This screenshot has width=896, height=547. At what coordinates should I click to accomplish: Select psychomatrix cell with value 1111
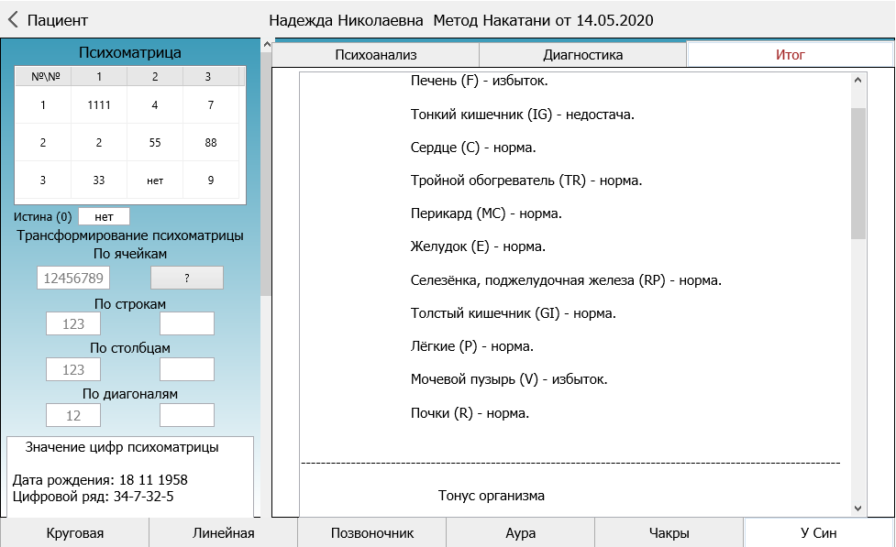[x=99, y=105]
